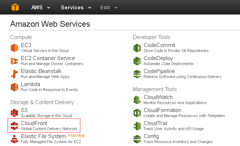Open the CloudFormation icon
This screenshot has height=146, width=240.
137,113
